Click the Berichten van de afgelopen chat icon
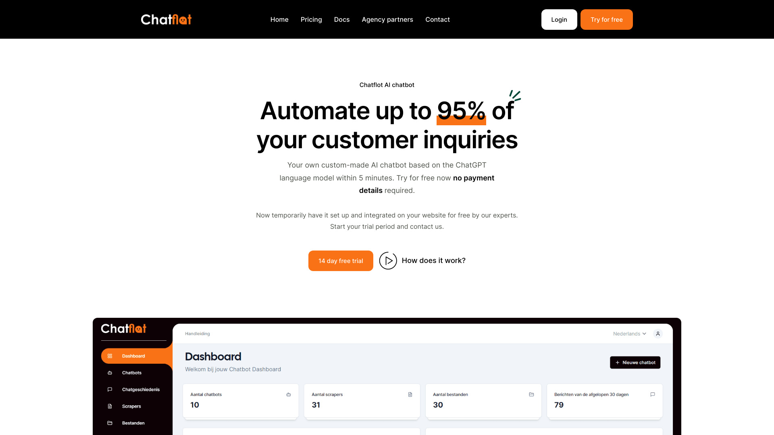 coord(653,394)
